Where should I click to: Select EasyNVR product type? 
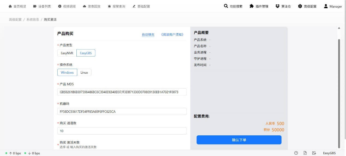pos(67,53)
